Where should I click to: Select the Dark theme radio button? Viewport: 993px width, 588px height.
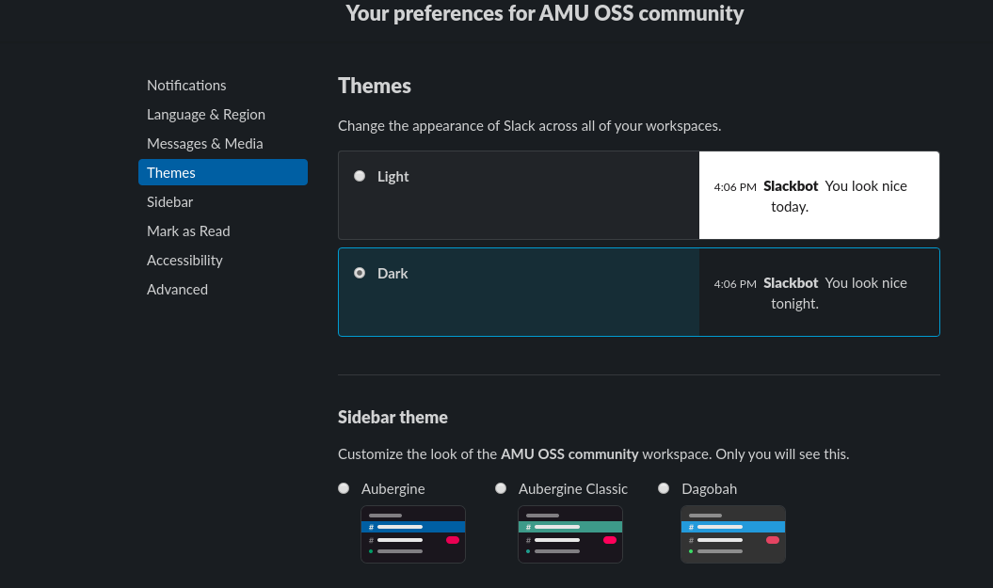coord(360,273)
